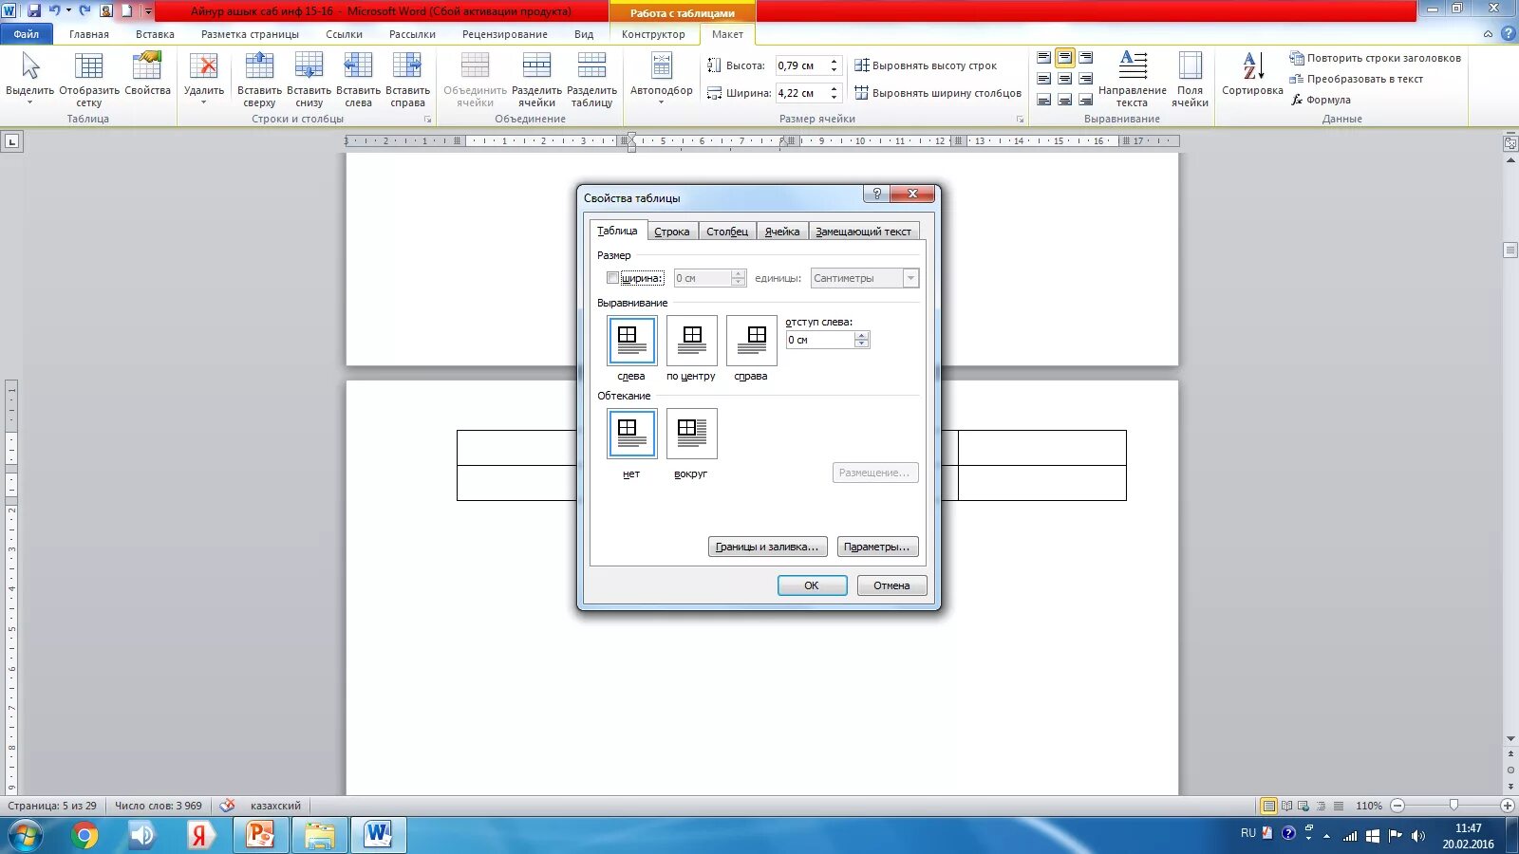Insert column left (Вставить слева)

click(358, 78)
